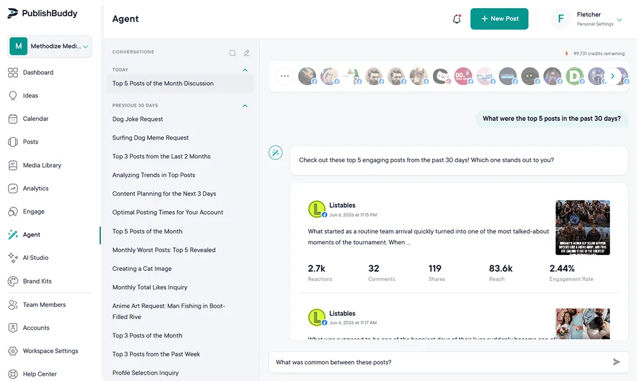The image size is (637, 381).
Task: Open the more options ellipsis for accounts
Action: pos(284,76)
